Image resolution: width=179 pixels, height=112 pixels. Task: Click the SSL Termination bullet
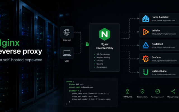coord(102,54)
